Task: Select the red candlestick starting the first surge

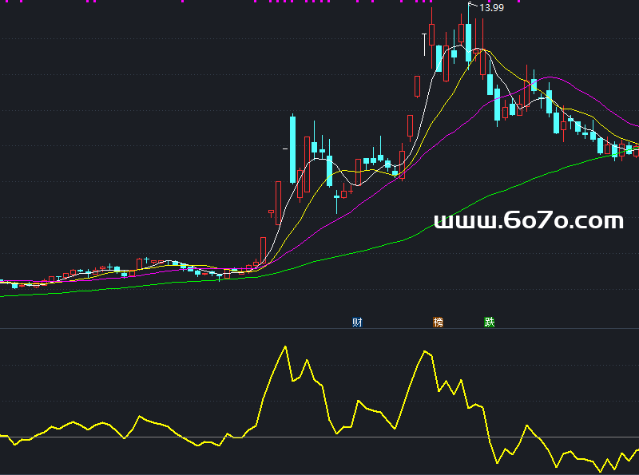Action: [x=263, y=248]
